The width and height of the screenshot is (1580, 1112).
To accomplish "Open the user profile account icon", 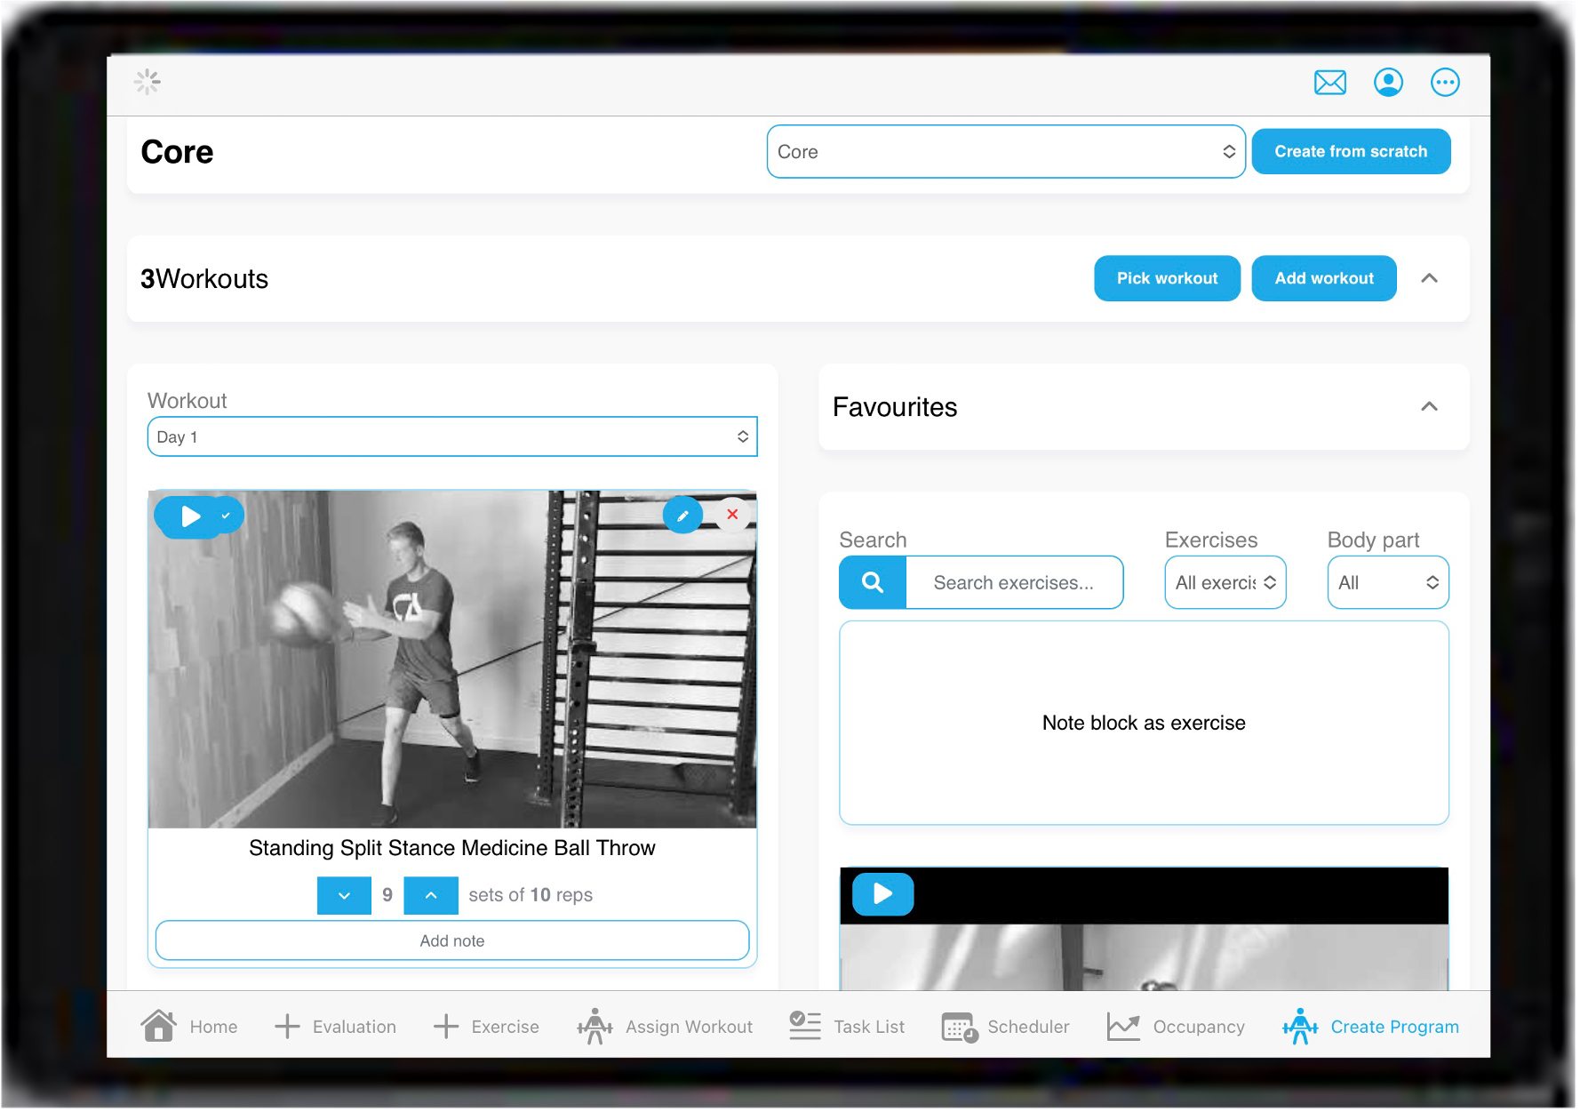I will 1388,82.
